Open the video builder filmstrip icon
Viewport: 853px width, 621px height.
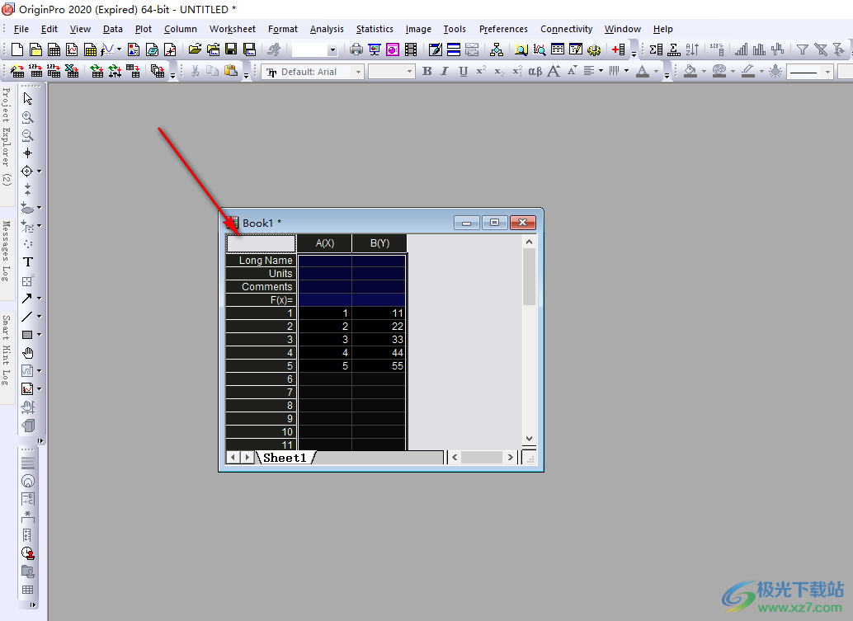(x=412, y=50)
